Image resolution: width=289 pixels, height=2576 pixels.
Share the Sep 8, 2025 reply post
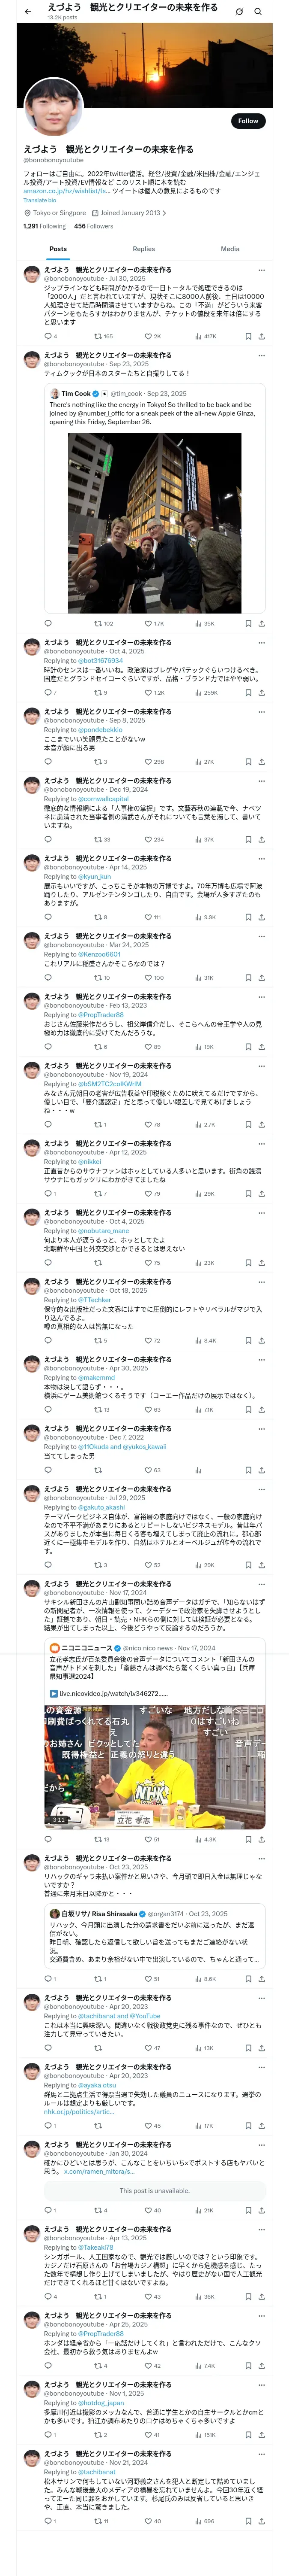tap(261, 761)
